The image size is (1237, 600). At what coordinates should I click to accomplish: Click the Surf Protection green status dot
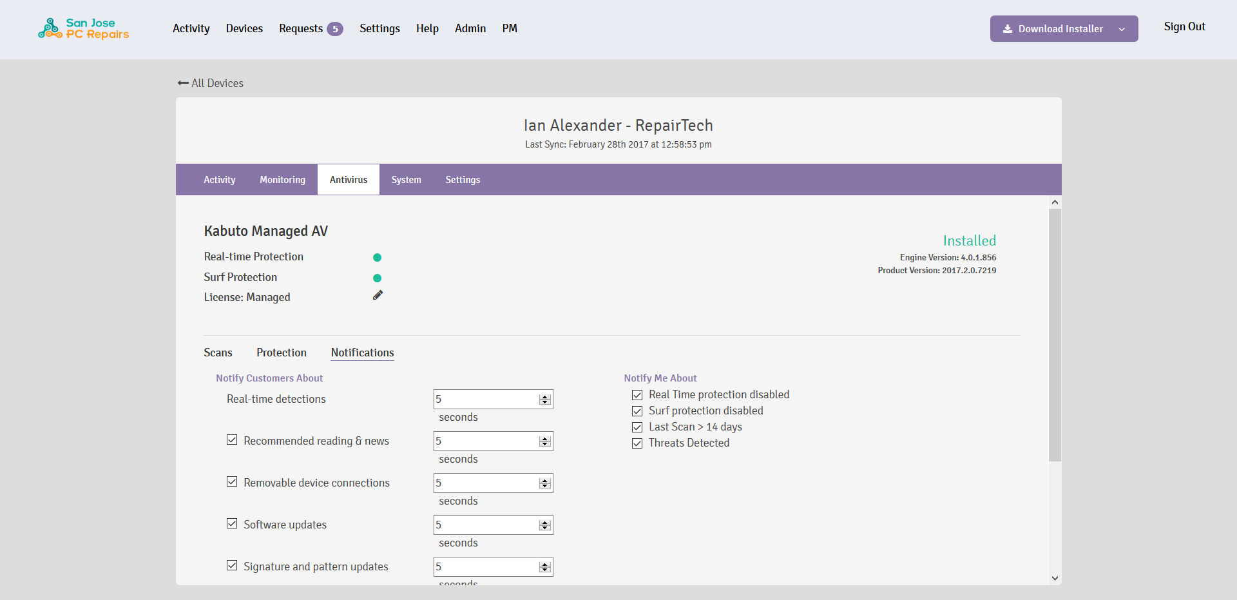378,278
